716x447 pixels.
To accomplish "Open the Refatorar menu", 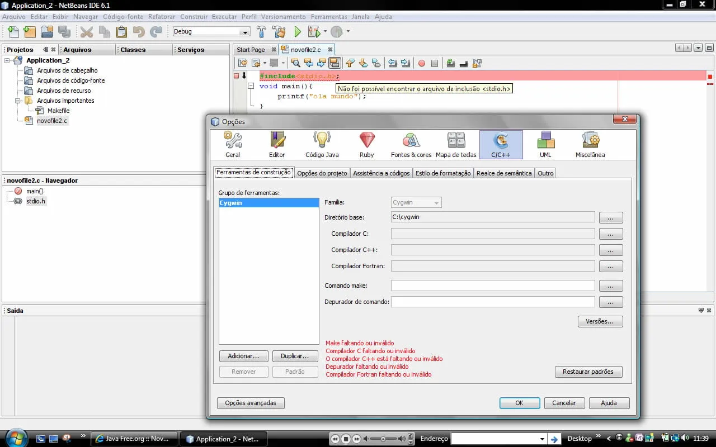I will click(162, 17).
